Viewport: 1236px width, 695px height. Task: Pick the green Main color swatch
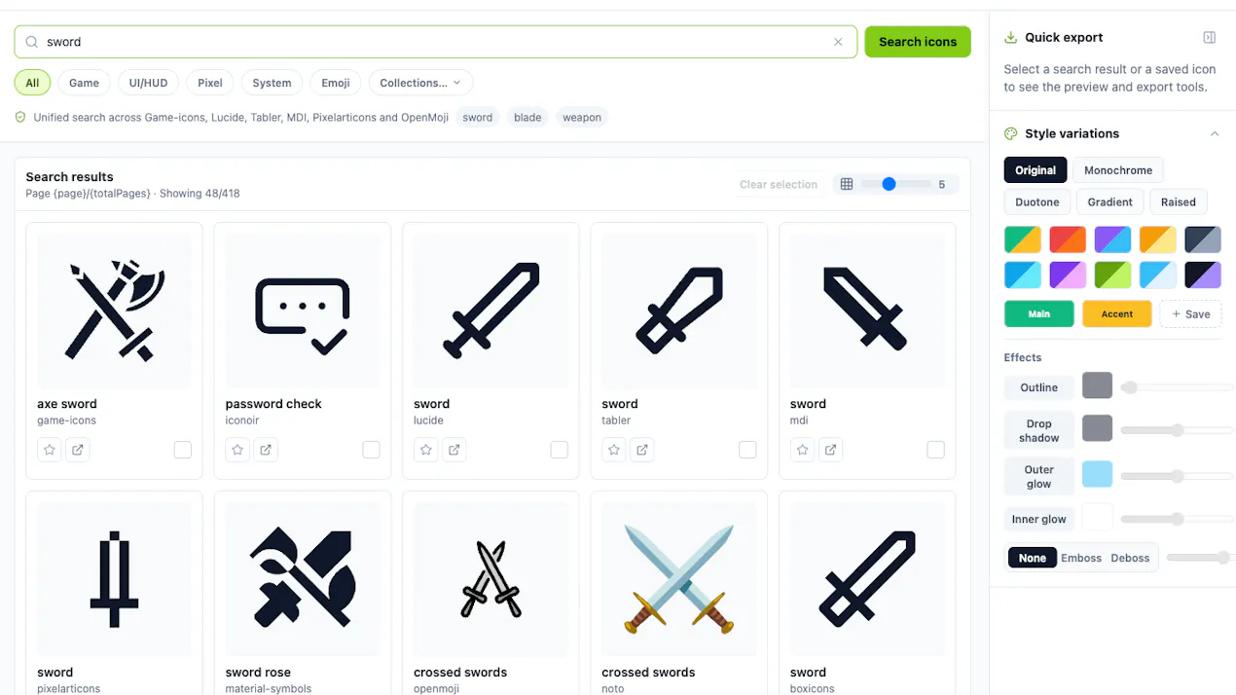click(x=1039, y=314)
